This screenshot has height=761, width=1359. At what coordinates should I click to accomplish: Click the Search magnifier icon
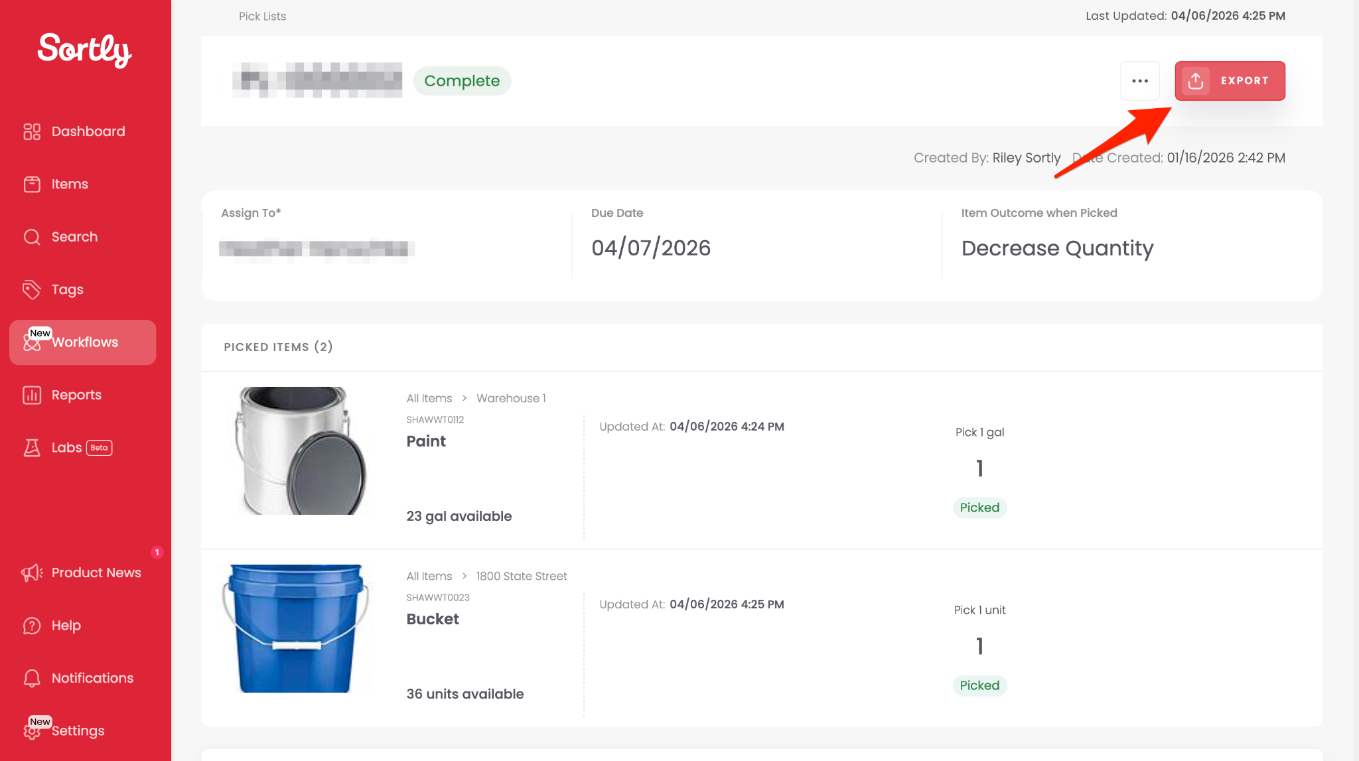pos(32,237)
